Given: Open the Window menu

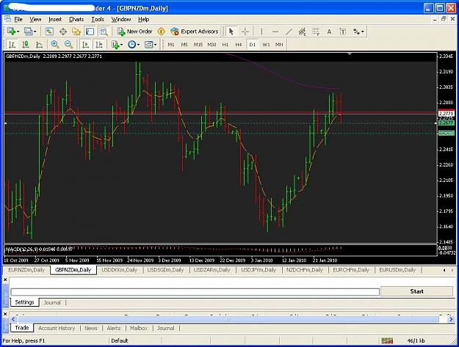Looking at the screenshot, I should point(121,19).
